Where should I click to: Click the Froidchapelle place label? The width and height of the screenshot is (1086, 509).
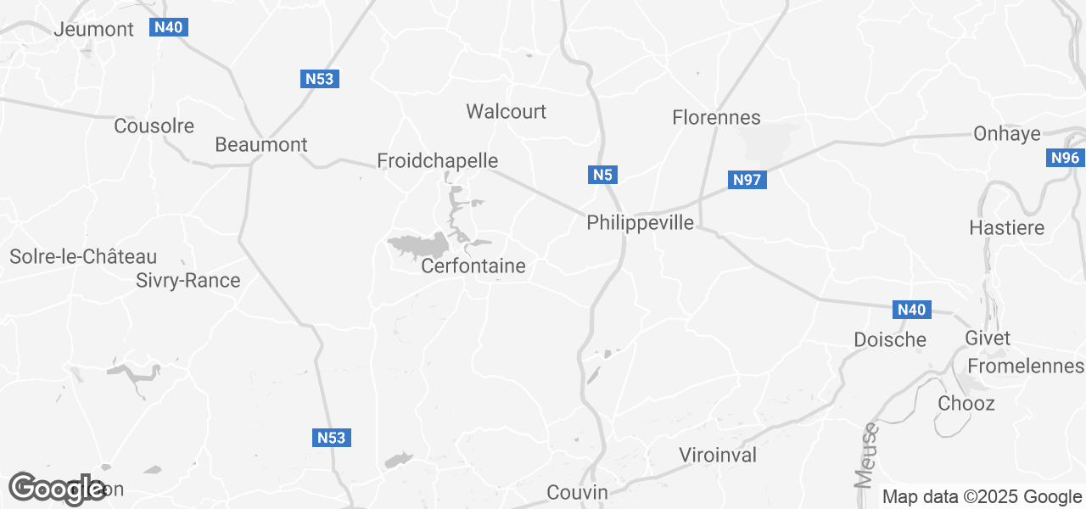438,160
